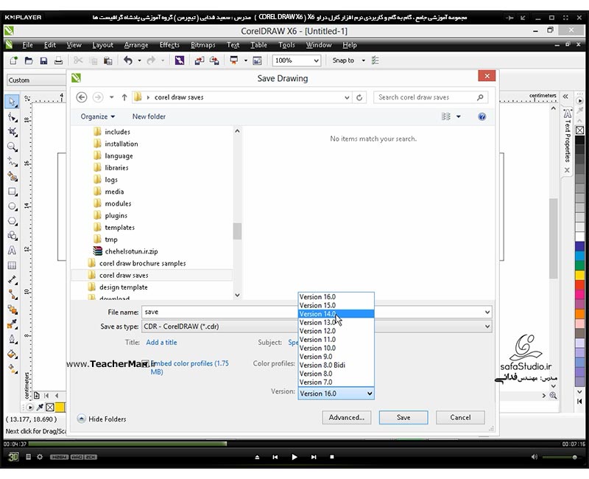Open the Version 16.0 dropdown
589x479 pixels.
click(x=336, y=394)
